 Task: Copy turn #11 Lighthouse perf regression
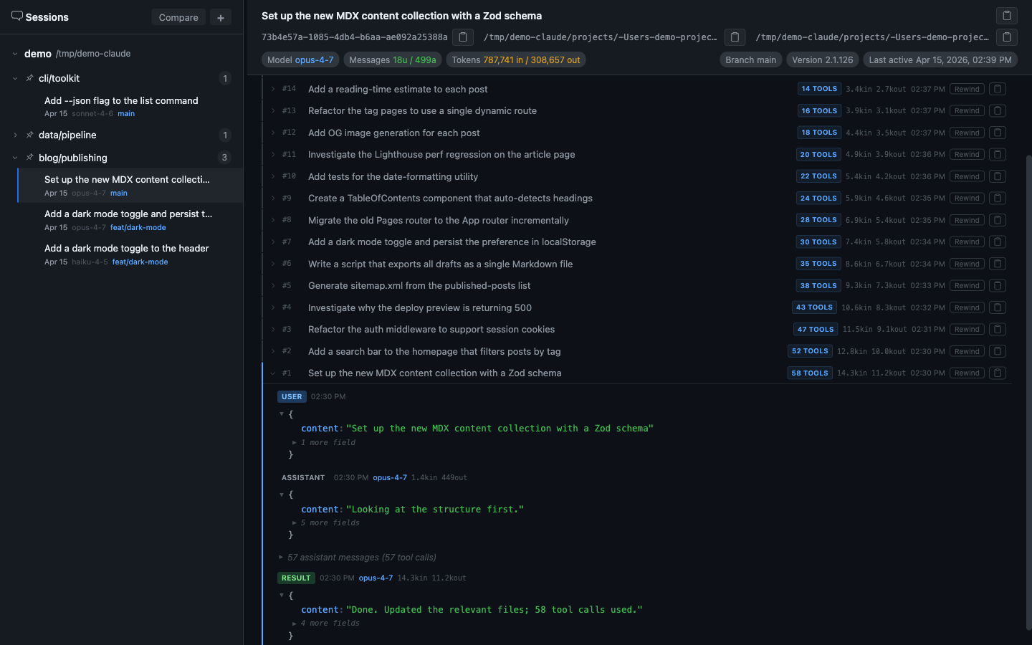pyautogui.click(x=998, y=154)
